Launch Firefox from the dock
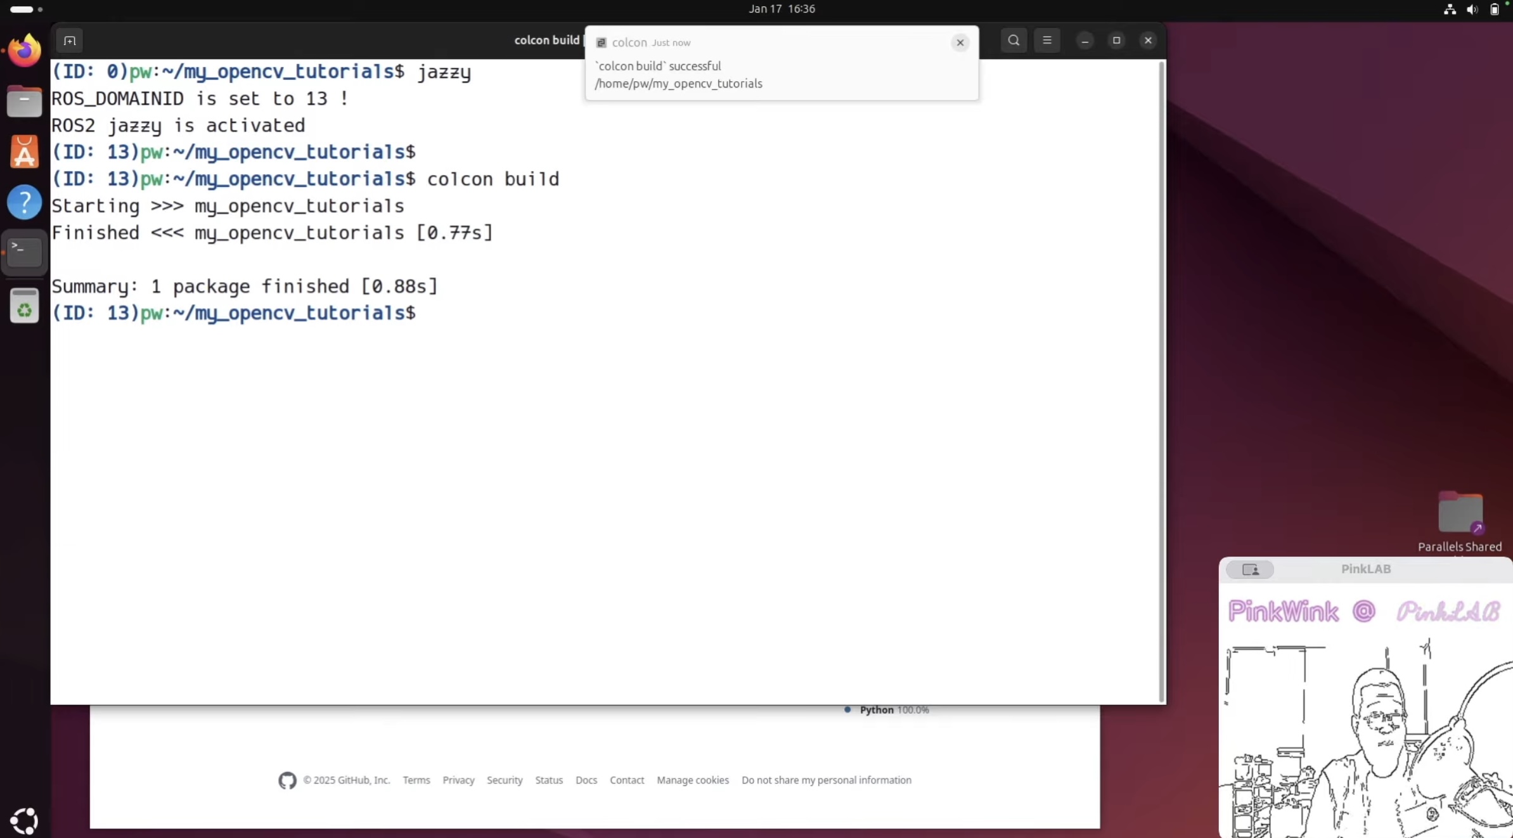The height and width of the screenshot is (838, 1513). (x=25, y=51)
